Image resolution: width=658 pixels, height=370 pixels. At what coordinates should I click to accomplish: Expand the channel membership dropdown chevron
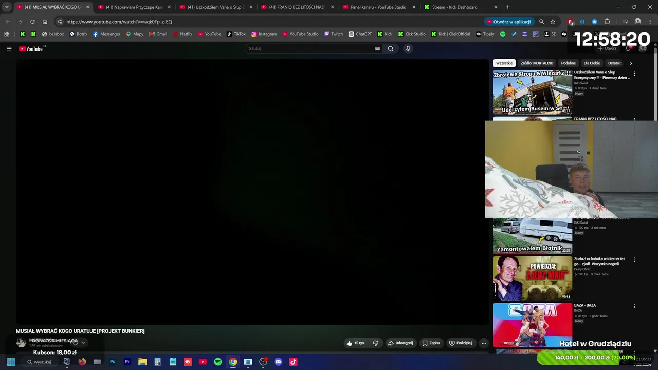click(83, 343)
